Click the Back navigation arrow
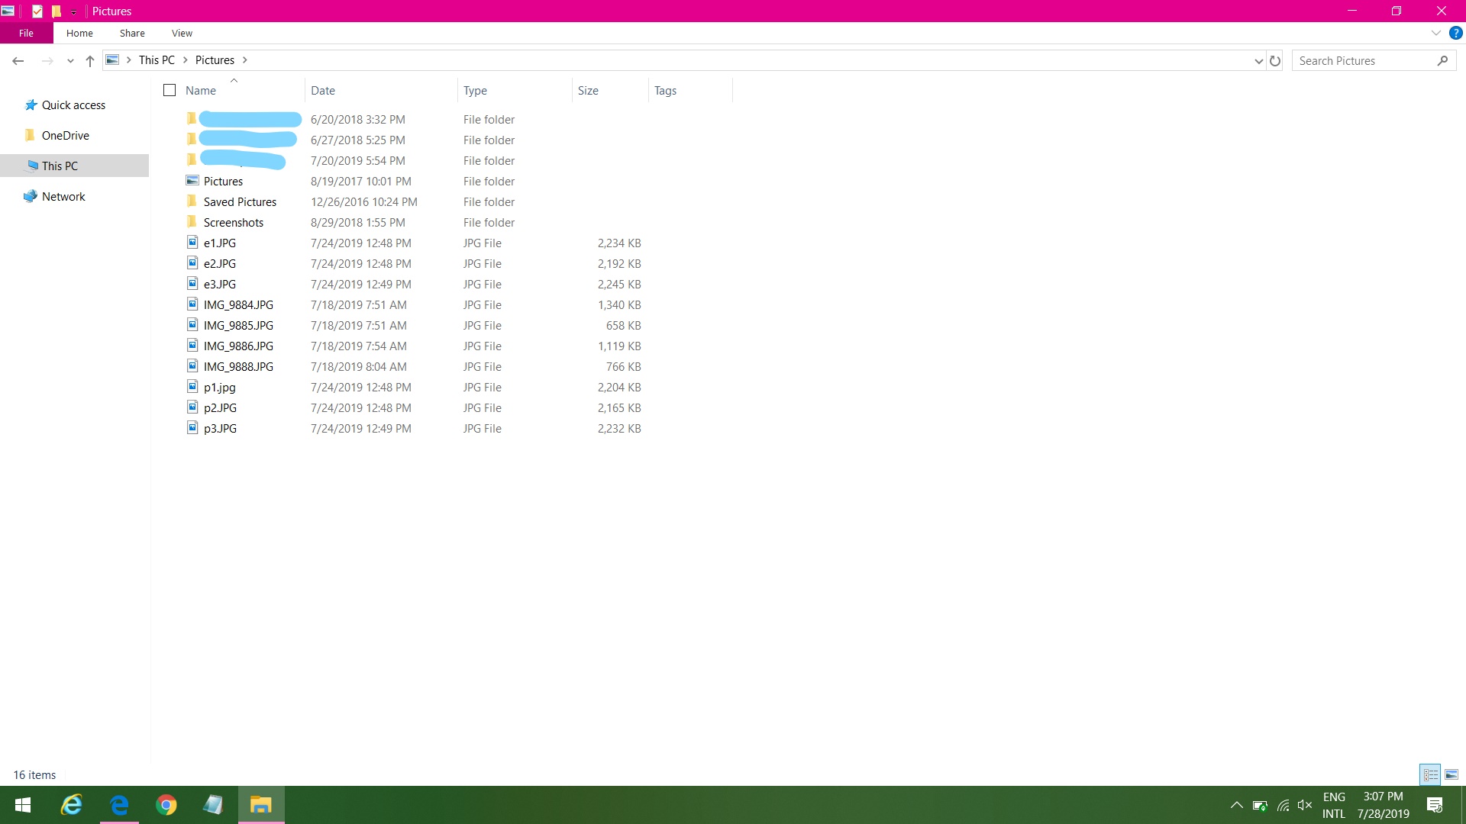This screenshot has height=824, width=1466. tap(18, 61)
